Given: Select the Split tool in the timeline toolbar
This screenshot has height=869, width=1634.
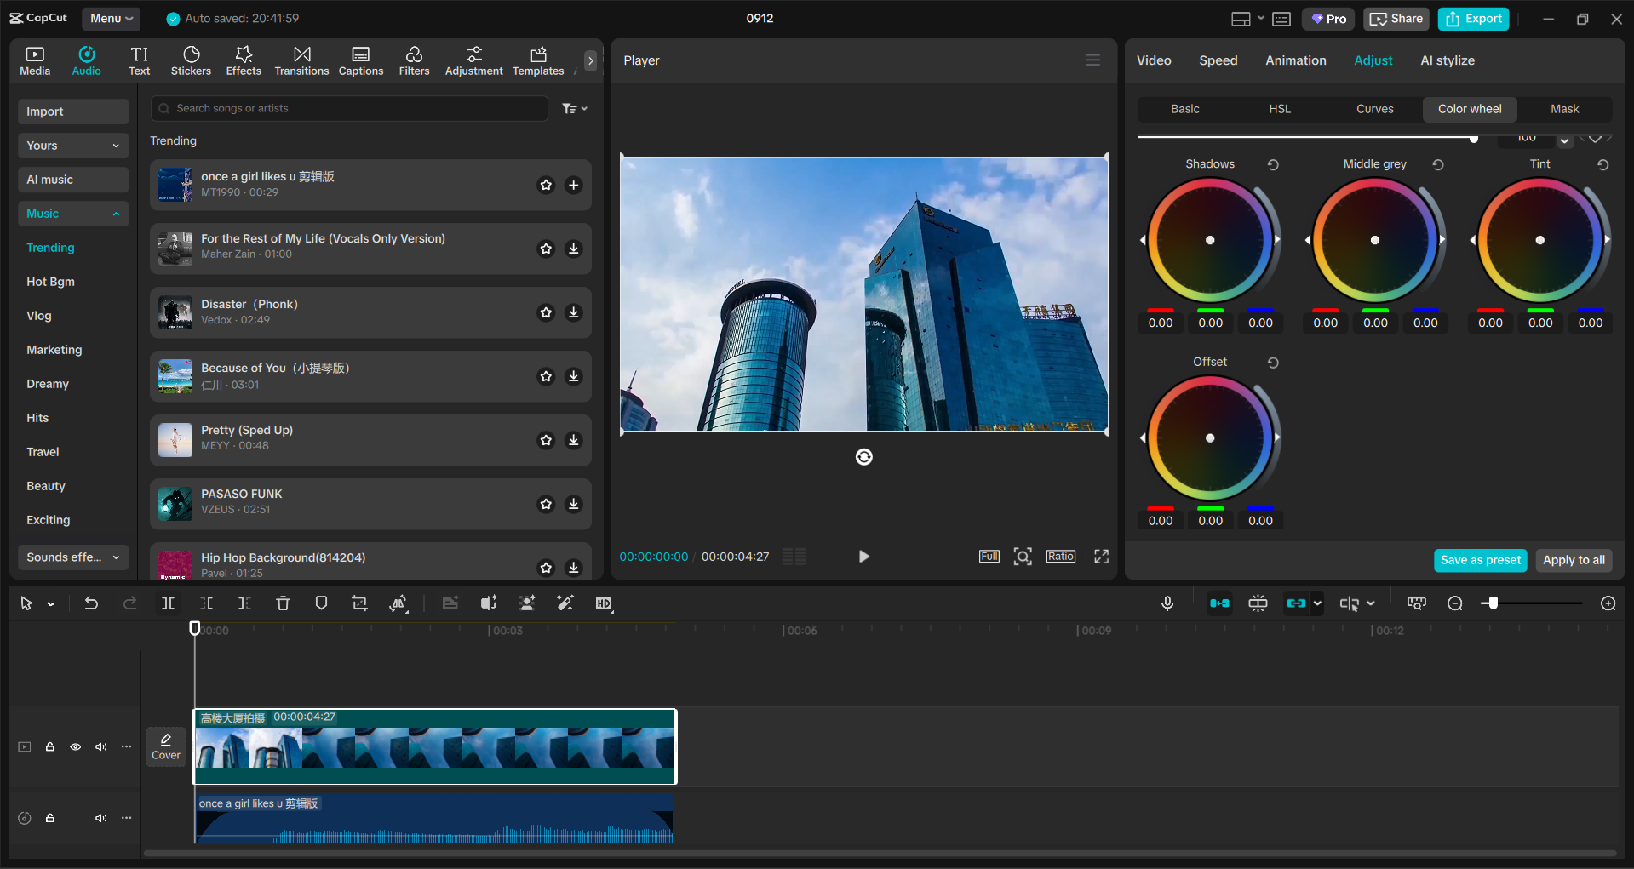Looking at the screenshot, I should (167, 603).
